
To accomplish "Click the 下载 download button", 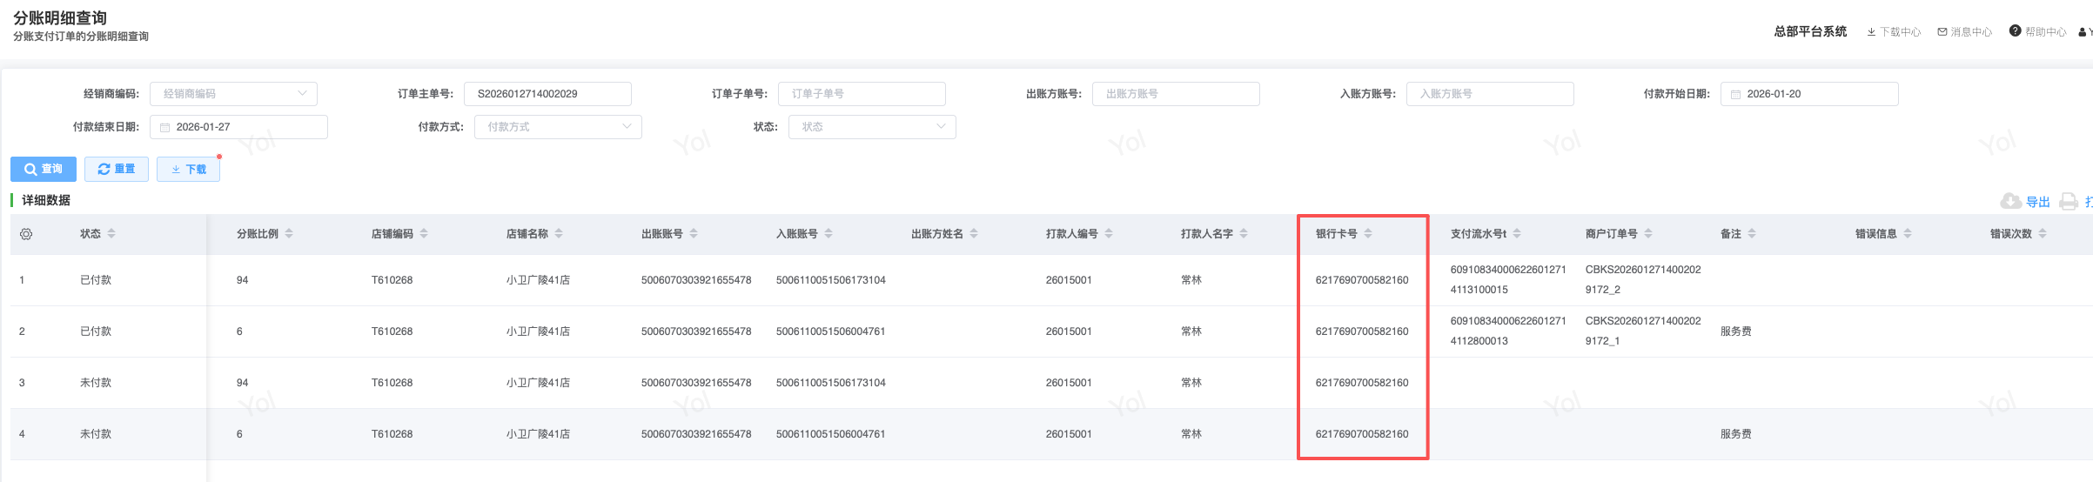I will (188, 169).
